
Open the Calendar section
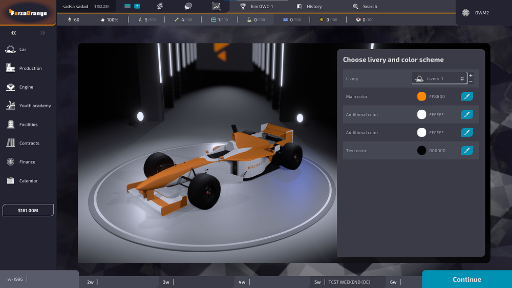tap(28, 181)
